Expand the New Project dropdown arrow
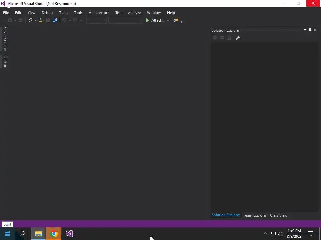 pyautogui.click(x=36, y=20)
